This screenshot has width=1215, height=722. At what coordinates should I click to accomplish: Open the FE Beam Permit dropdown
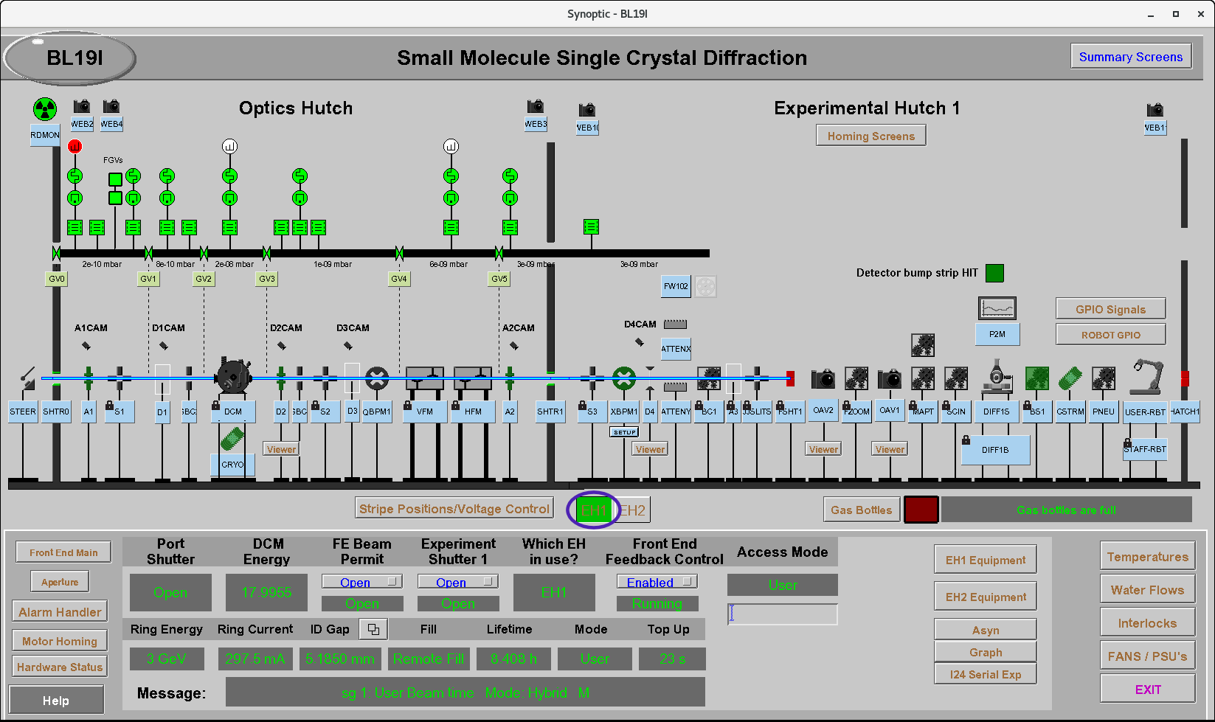(362, 582)
